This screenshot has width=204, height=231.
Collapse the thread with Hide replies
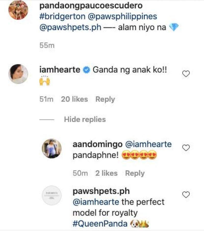click(x=85, y=119)
